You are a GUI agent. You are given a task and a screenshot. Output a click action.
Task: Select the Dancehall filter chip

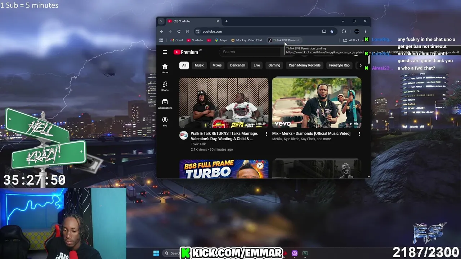point(238,65)
